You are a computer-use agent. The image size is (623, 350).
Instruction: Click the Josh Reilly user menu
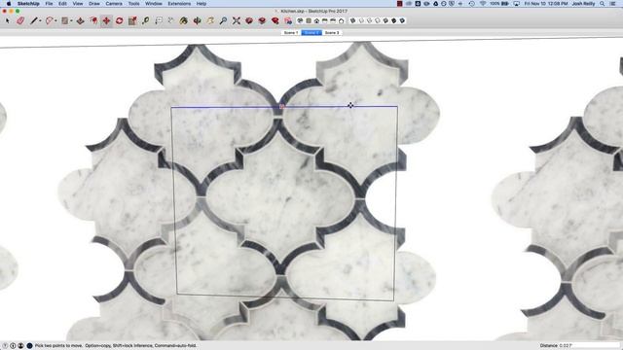(x=584, y=4)
